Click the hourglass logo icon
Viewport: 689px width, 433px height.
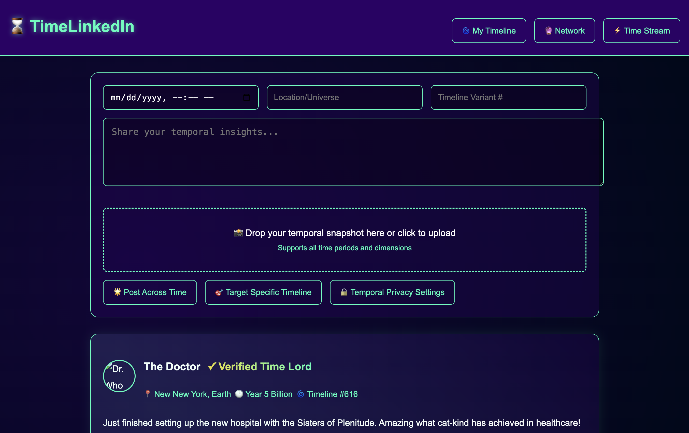[17, 26]
